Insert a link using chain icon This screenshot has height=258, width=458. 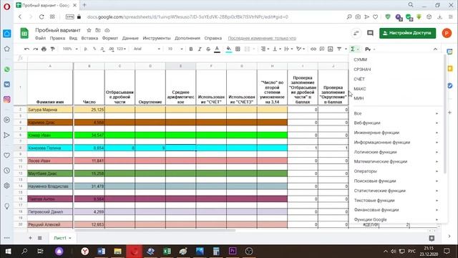coord(313,49)
